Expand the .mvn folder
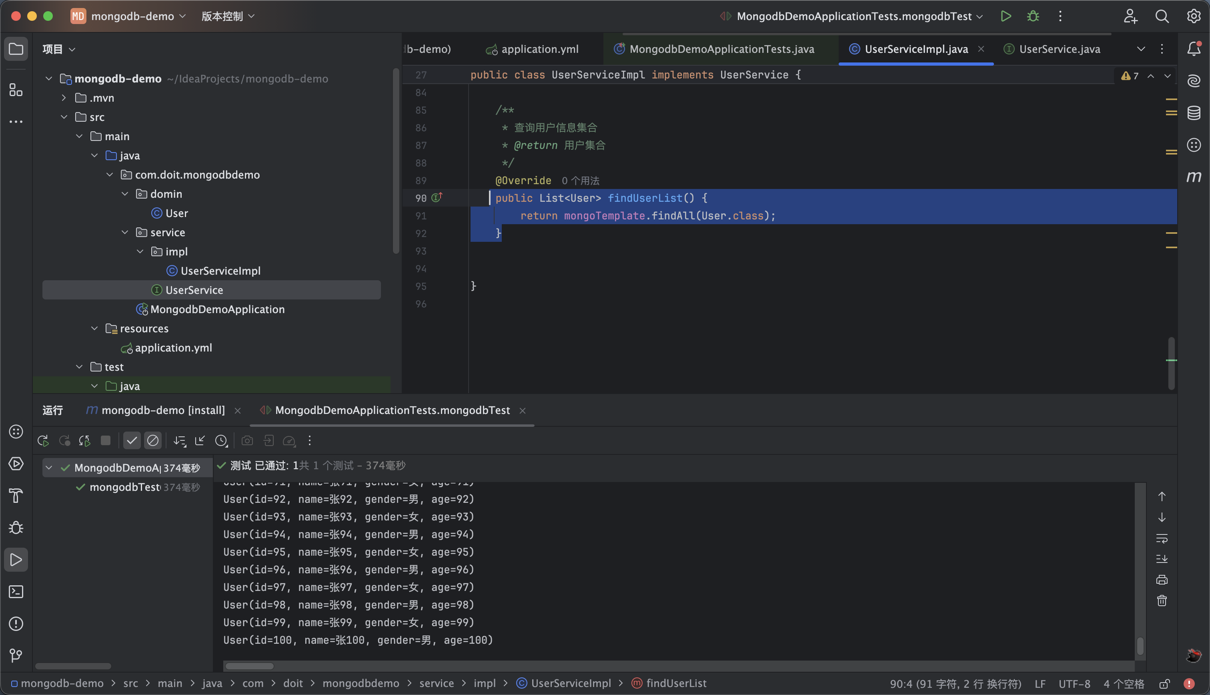This screenshot has width=1210, height=695. coord(64,98)
